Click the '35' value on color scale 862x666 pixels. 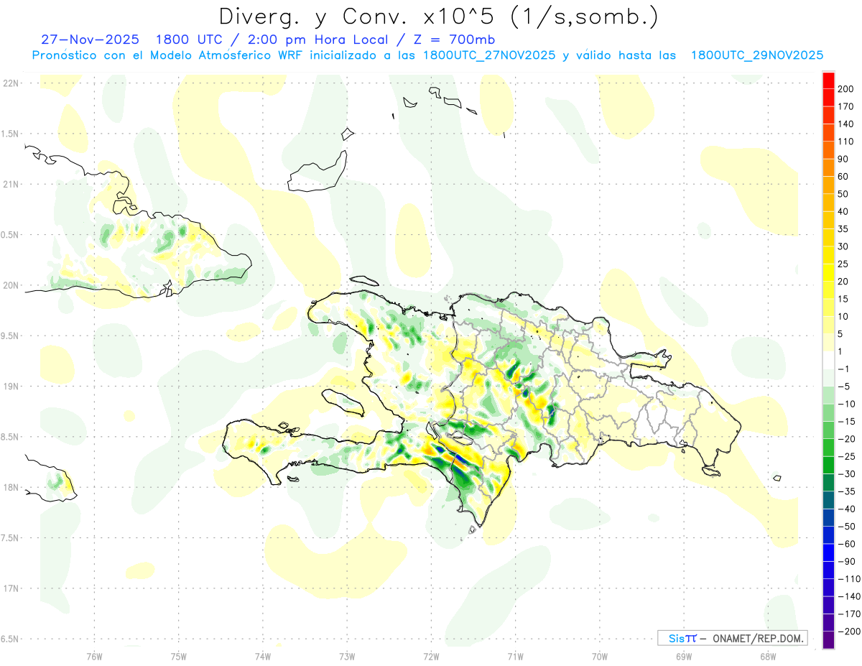coord(843,229)
